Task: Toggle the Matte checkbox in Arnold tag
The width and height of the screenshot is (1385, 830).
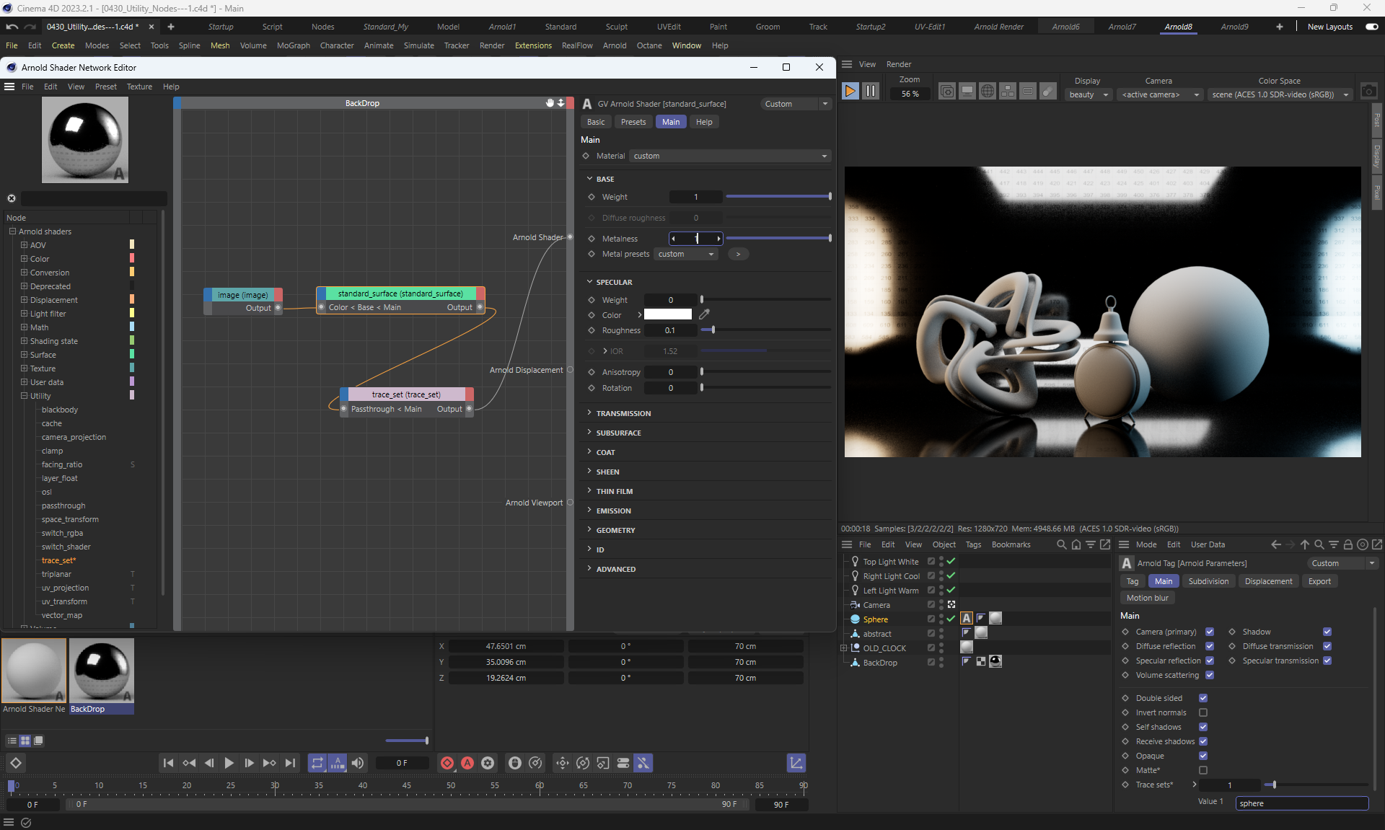Action: click(1203, 770)
